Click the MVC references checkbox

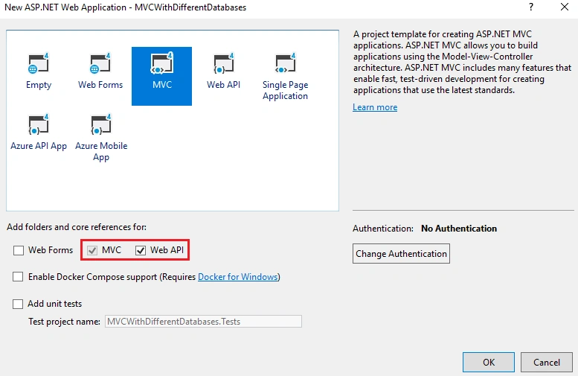[92, 251]
